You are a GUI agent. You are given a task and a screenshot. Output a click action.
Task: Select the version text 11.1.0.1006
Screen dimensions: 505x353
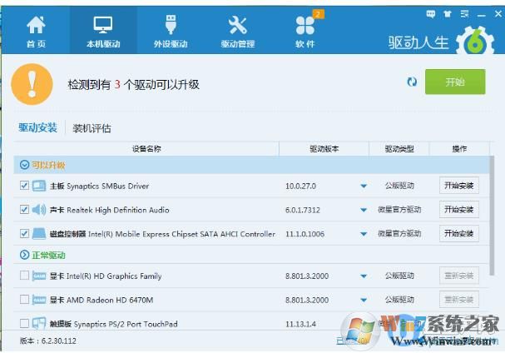pos(304,234)
